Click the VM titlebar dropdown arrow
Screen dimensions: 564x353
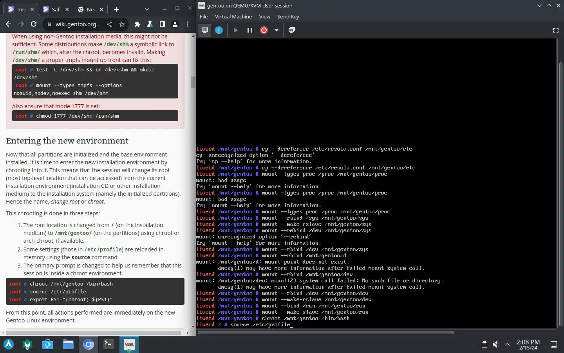pos(540,5)
